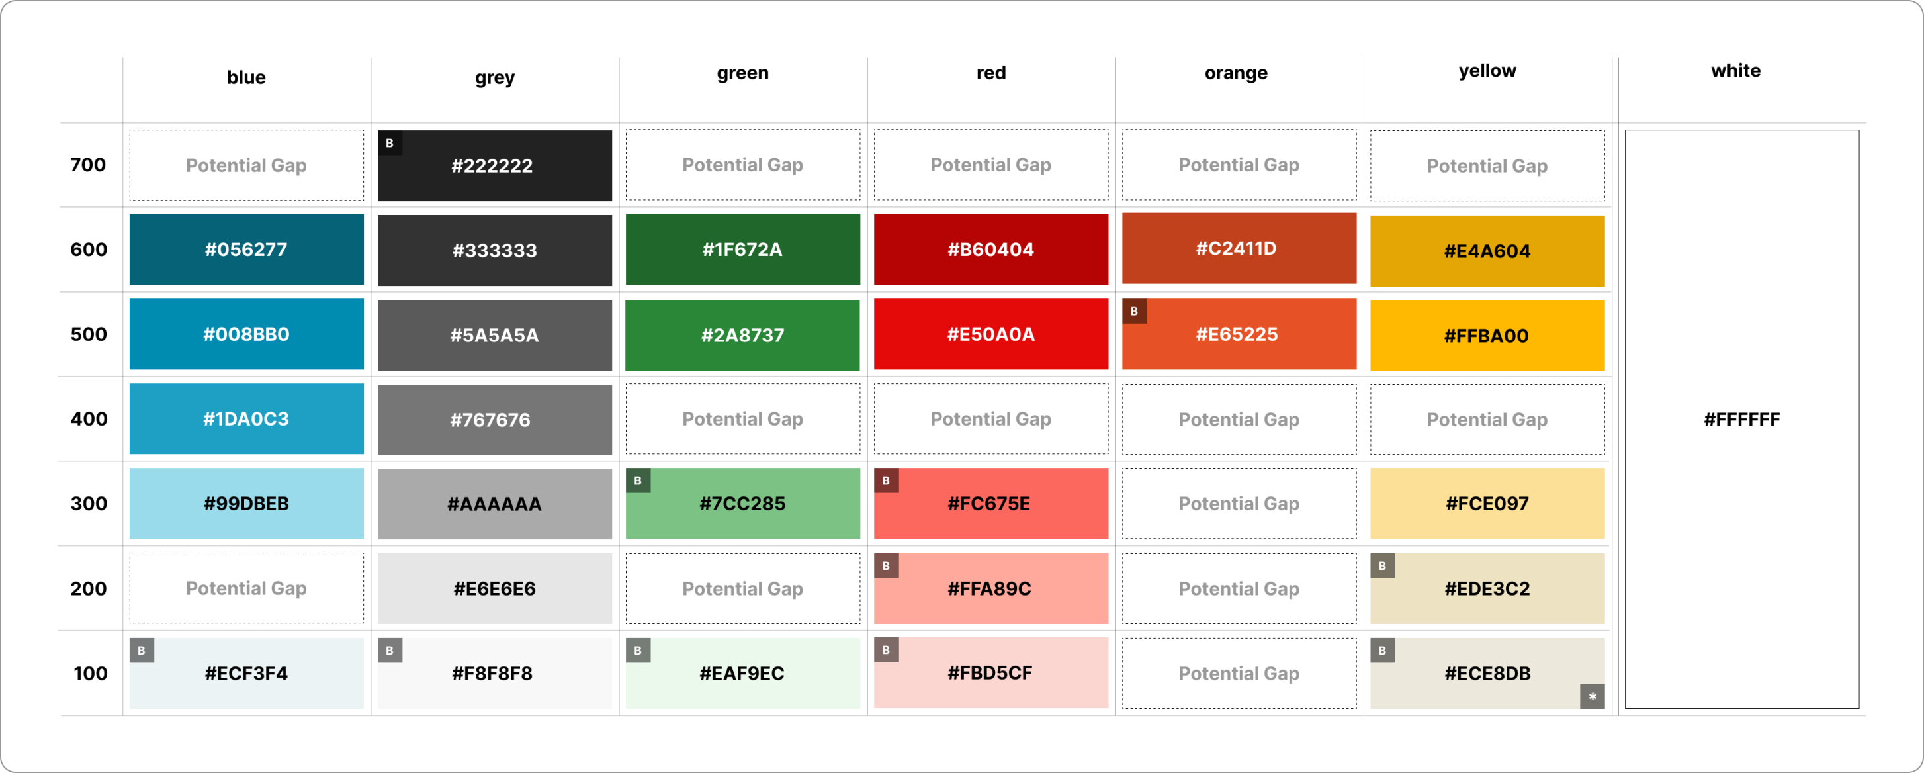Click the B badge on #FBD5CF swatch
Image resolution: width=1924 pixels, height=773 pixels.
886,649
